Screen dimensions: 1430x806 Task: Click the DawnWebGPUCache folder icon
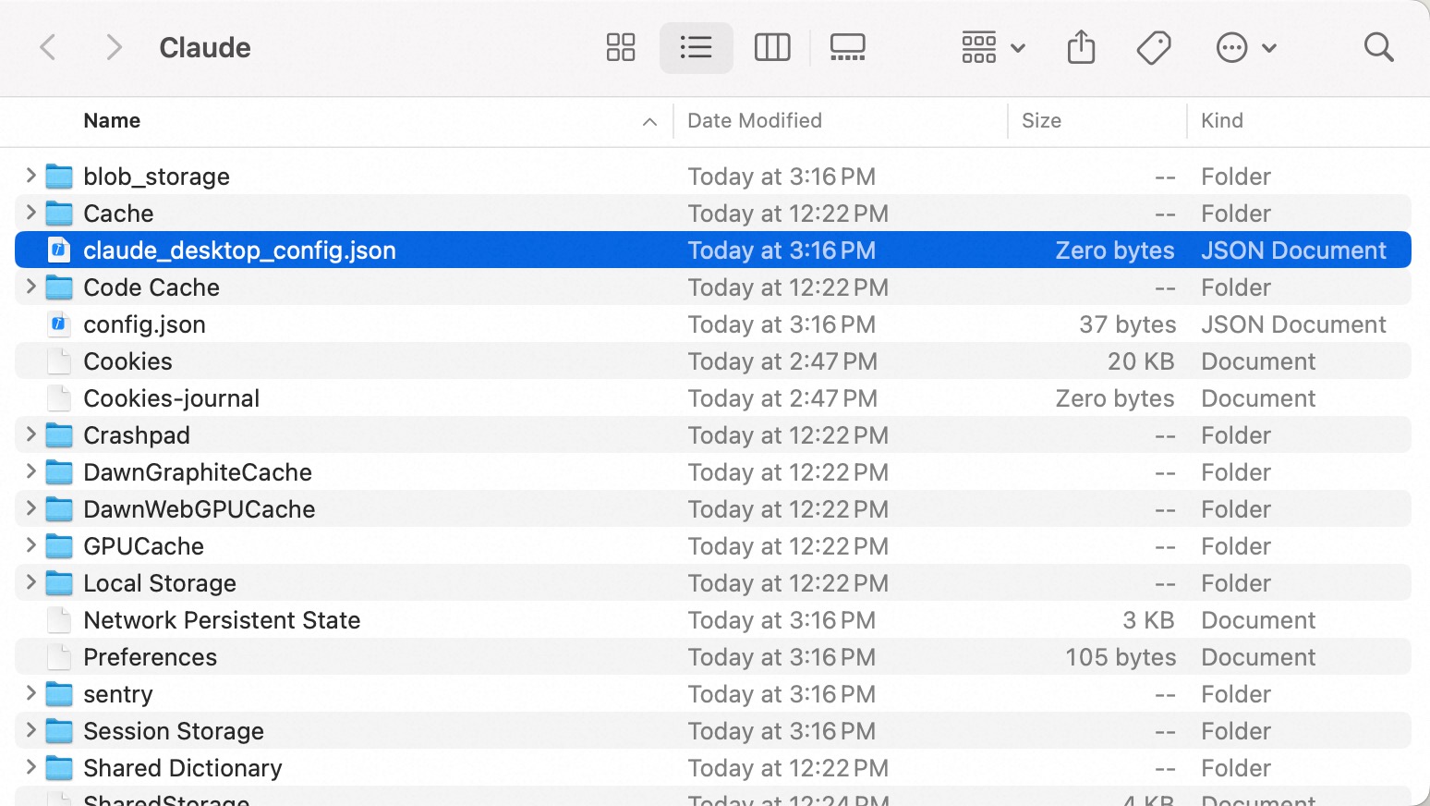[59, 508]
